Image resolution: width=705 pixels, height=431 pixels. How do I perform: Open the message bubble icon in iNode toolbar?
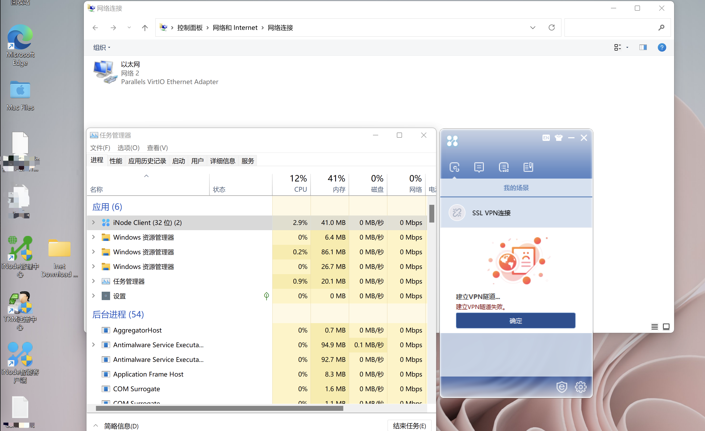[x=479, y=167]
